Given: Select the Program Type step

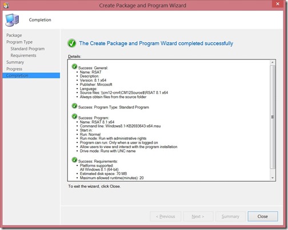Looking at the screenshot, I should [19, 42].
